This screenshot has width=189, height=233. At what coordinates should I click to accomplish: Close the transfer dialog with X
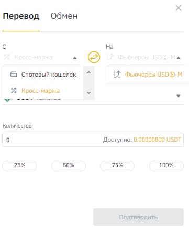click(179, 8)
